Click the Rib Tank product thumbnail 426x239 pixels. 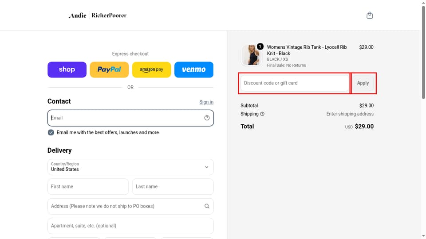tap(251, 55)
